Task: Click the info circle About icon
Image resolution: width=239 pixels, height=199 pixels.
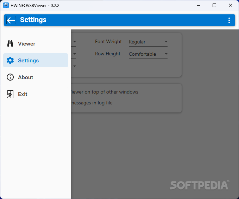Action: click(x=10, y=77)
